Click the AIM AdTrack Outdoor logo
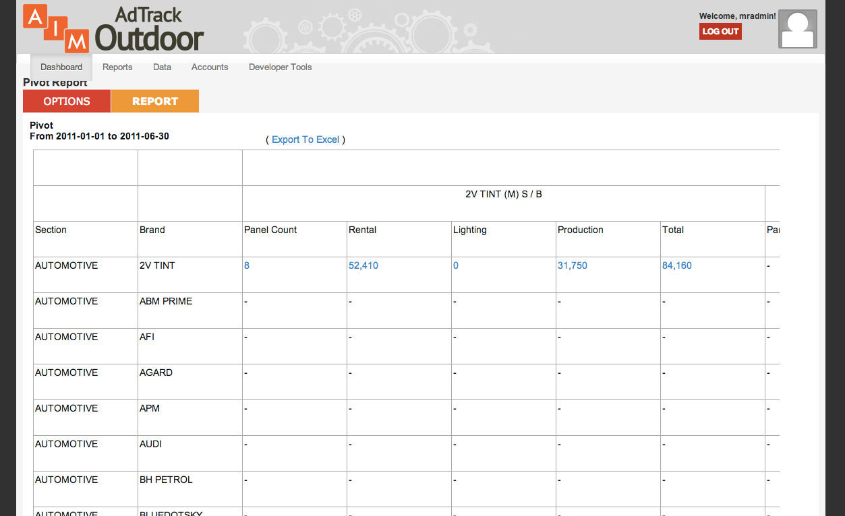The width and height of the screenshot is (845, 516). pos(113,28)
